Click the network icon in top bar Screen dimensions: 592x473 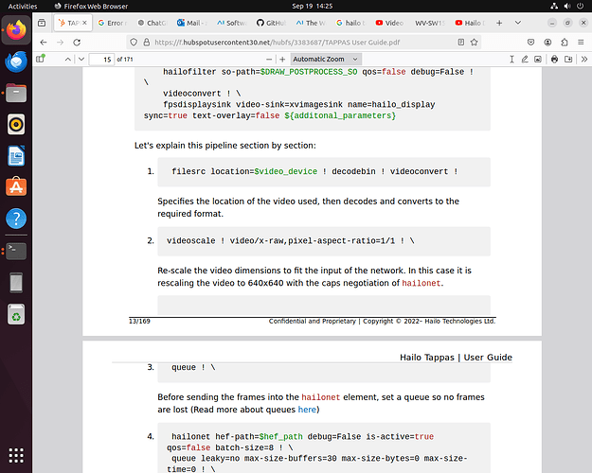pyautogui.click(x=554, y=6)
